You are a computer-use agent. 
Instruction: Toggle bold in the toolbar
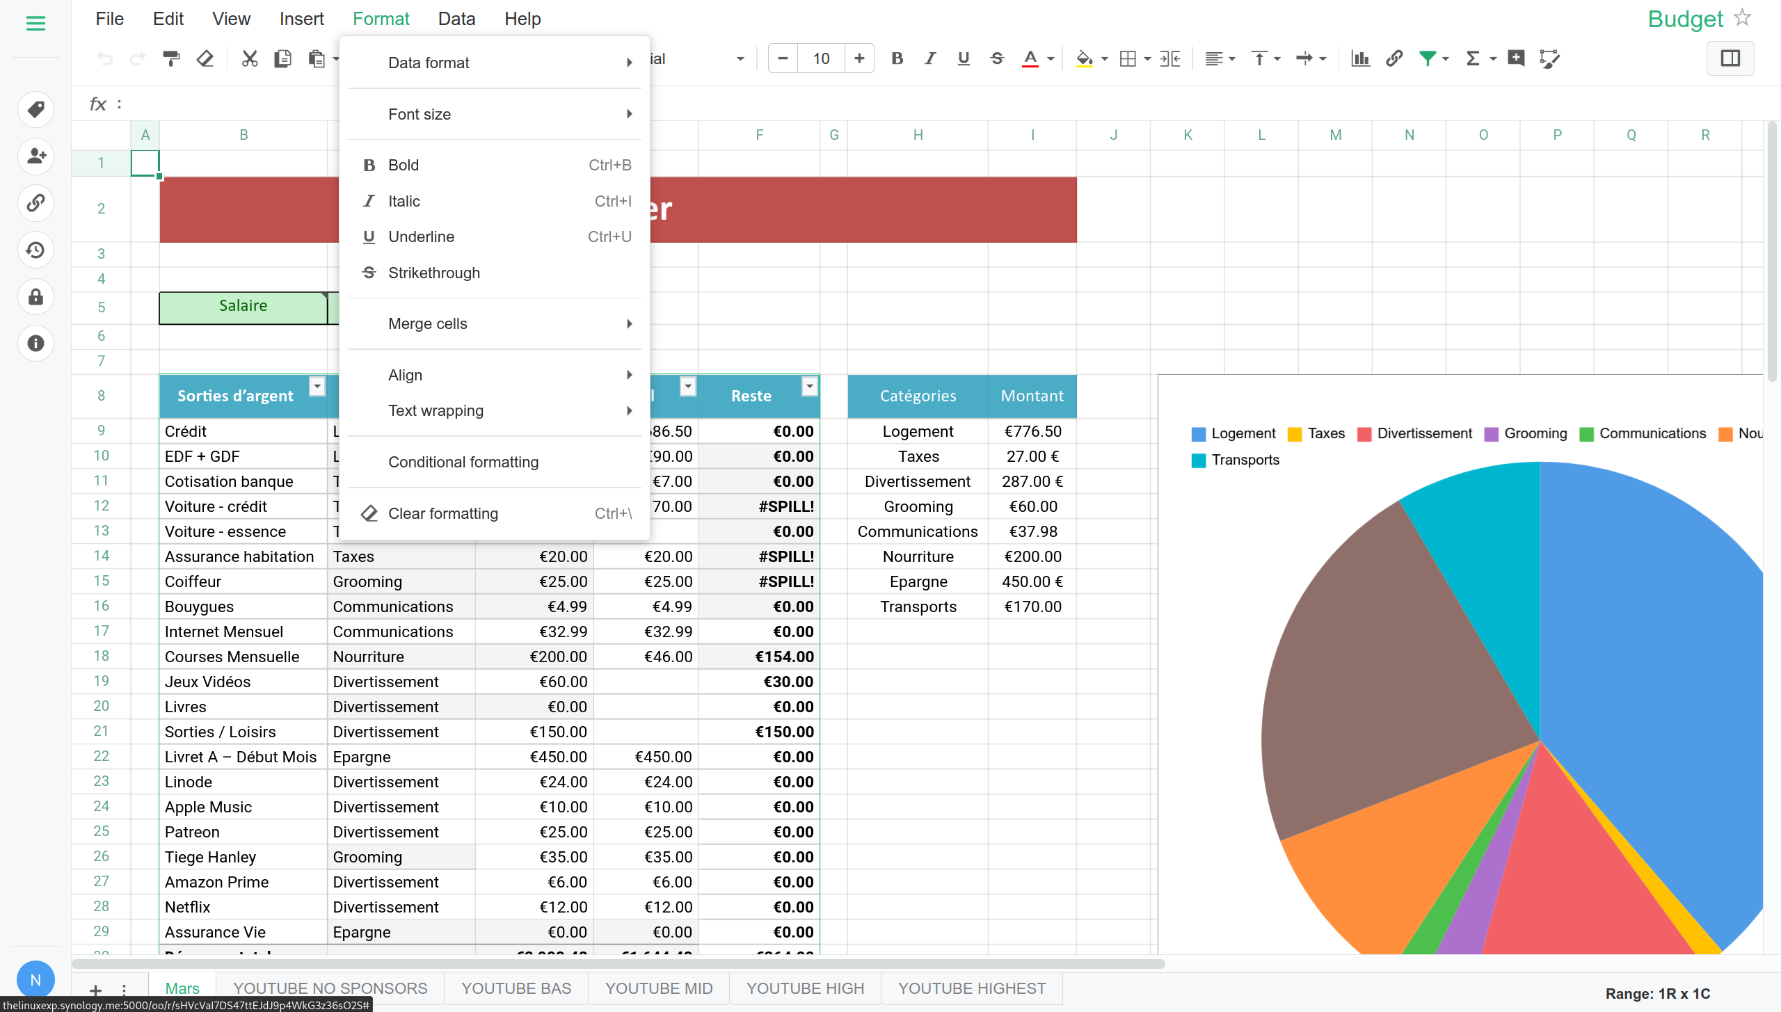897,59
